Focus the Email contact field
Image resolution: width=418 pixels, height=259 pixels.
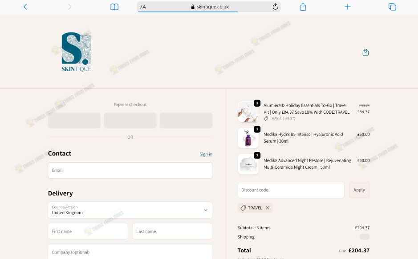point(130,171)
